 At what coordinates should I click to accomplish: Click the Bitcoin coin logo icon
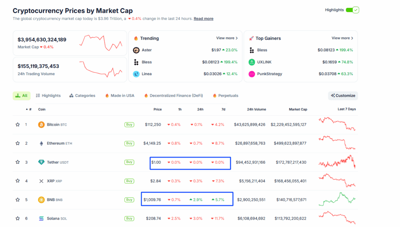click(x=41, y=124)
